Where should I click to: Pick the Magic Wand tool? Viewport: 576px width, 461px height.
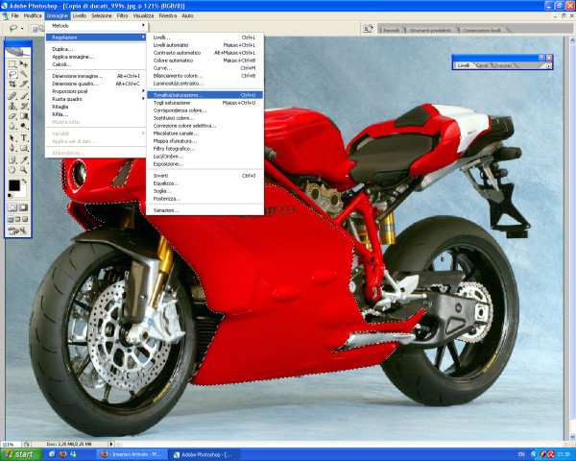(24, 74)
